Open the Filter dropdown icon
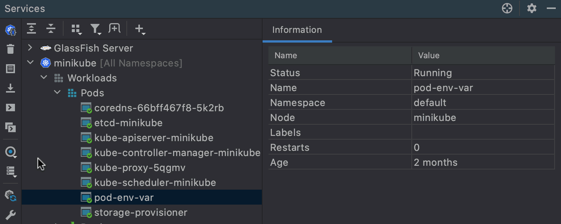The image size is (561, 224). 96,29
